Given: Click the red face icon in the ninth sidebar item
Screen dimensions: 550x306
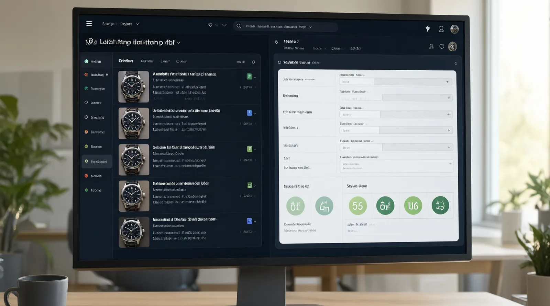Looking at the screenshot, I should point(86,176).
